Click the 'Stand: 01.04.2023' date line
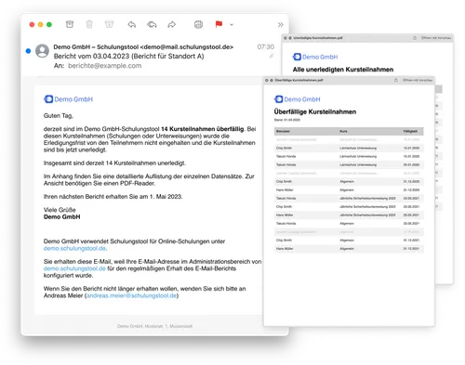This screenshot has width=465, height=365. 287,120
